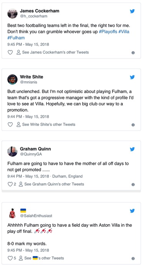This screenshot has width=145, height=268.
Task: Open the @QuinnyGA profile handle
Action: coord(31,154)
